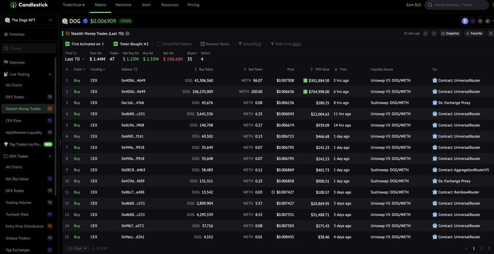Click the Wallet Address / Token search field

456,5
